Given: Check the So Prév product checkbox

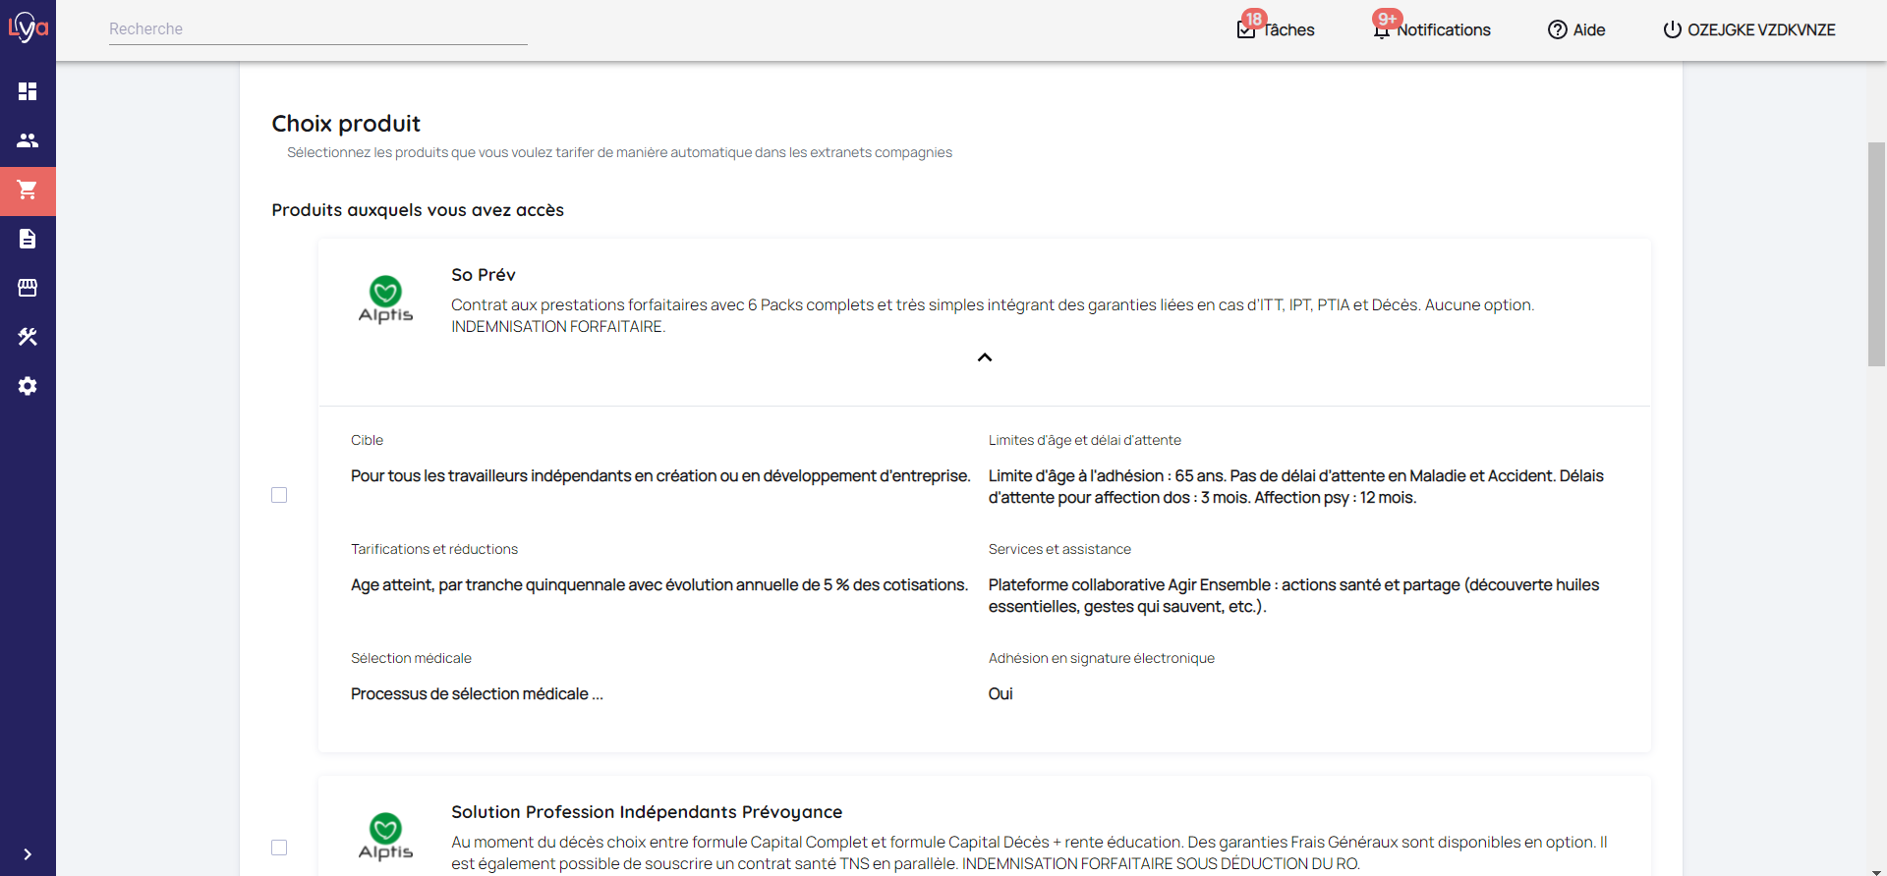Looking at the screenshot, I should 279,495.
